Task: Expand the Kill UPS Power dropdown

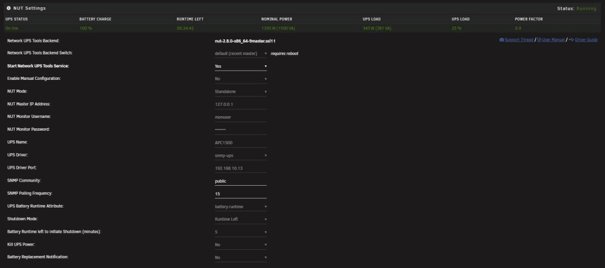Action: (x=241, y=244)
